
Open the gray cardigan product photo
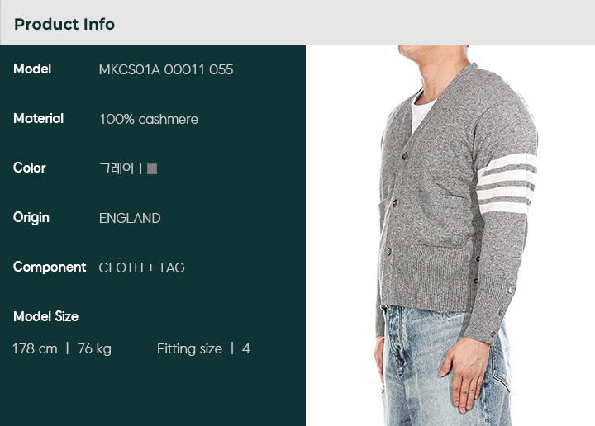[450, 235]
